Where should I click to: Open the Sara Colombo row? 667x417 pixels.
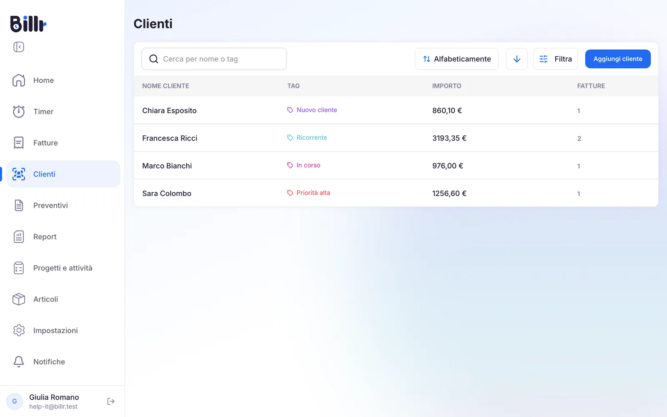click(396, 193)
